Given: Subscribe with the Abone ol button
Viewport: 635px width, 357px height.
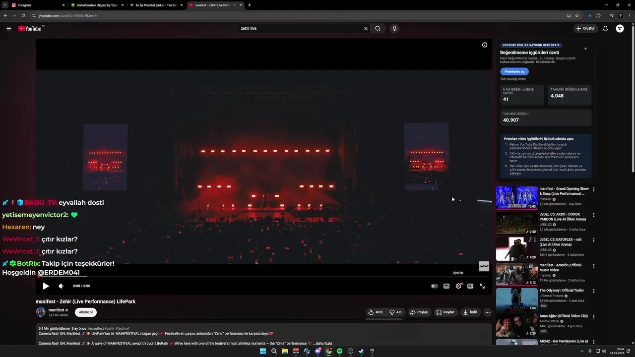Looking at the screenshot, I should tap(86, 312).
